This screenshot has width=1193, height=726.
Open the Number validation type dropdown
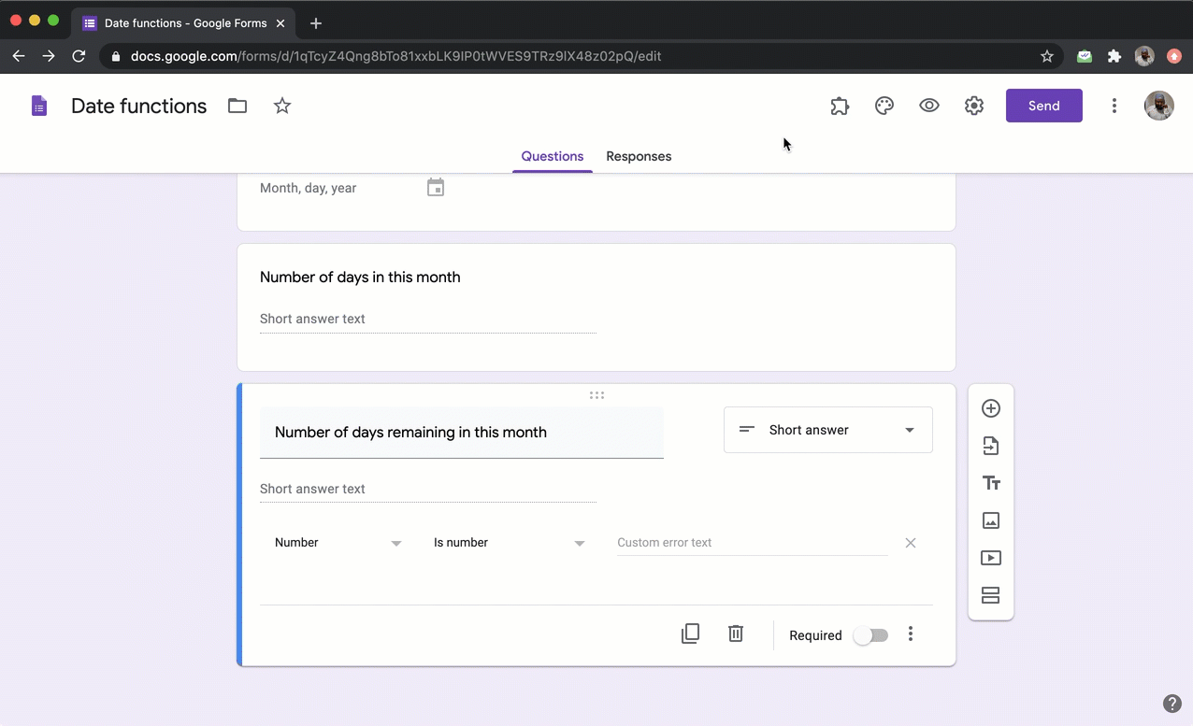pos(338,542)
